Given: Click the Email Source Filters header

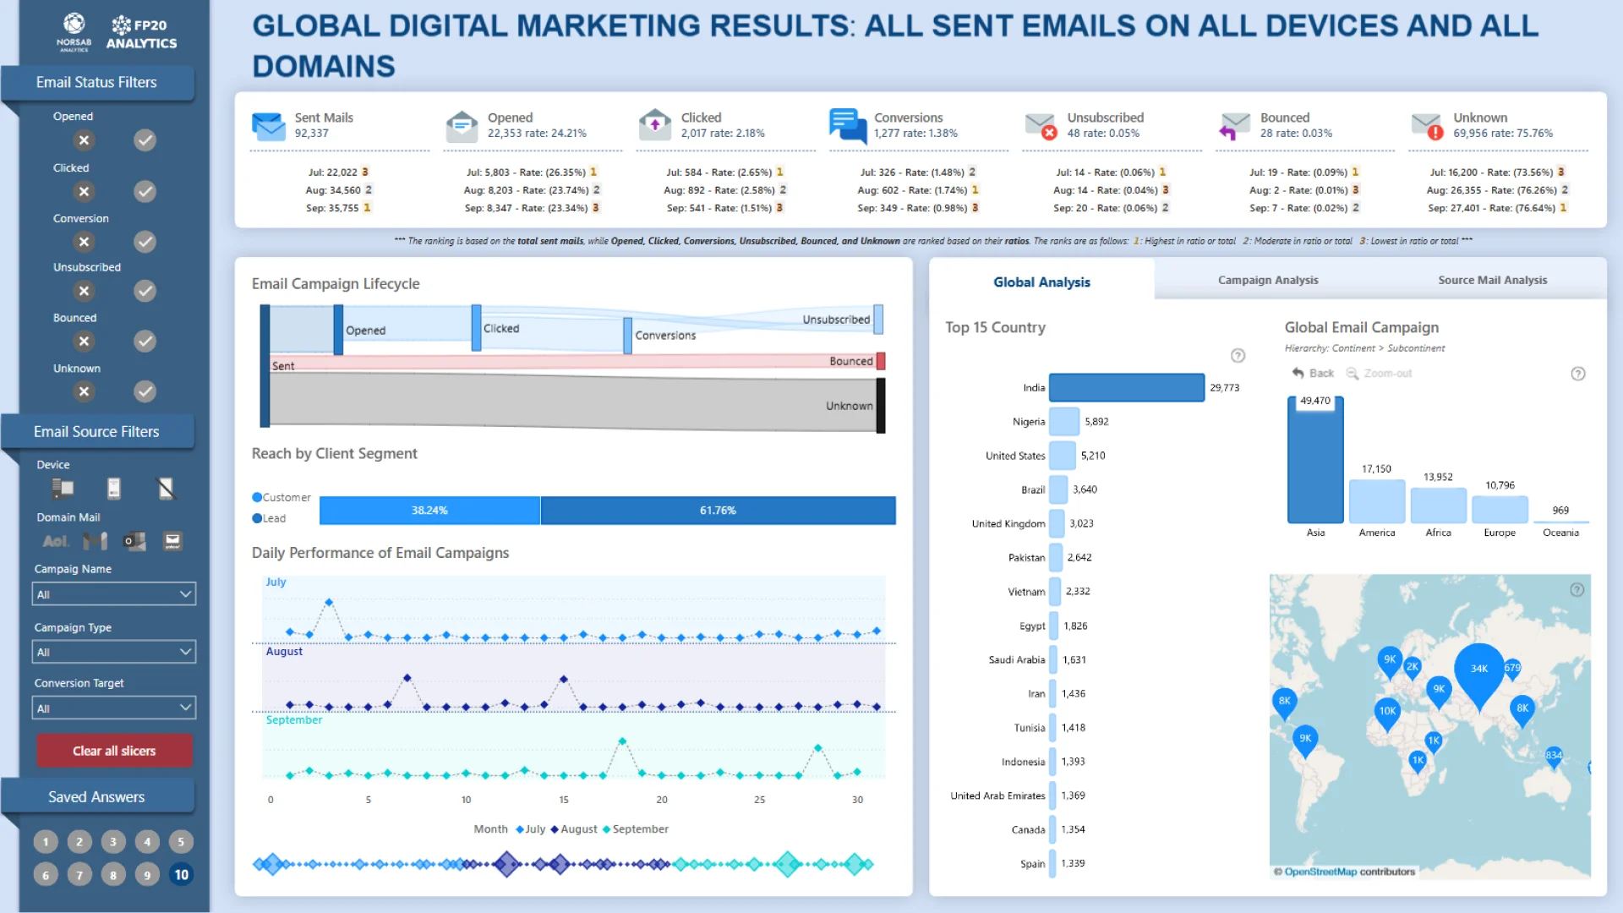Looking at the screenshot, I should click(x=96, y=432).
